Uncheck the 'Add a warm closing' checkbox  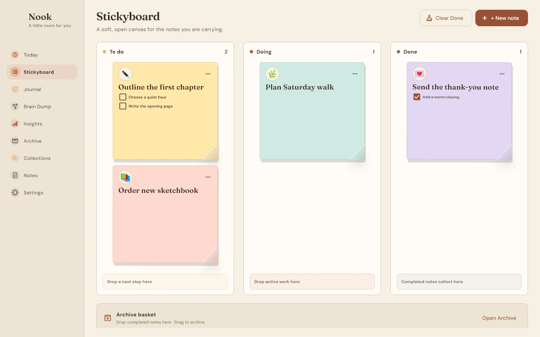pyautogui.click(x=417, y=97)
